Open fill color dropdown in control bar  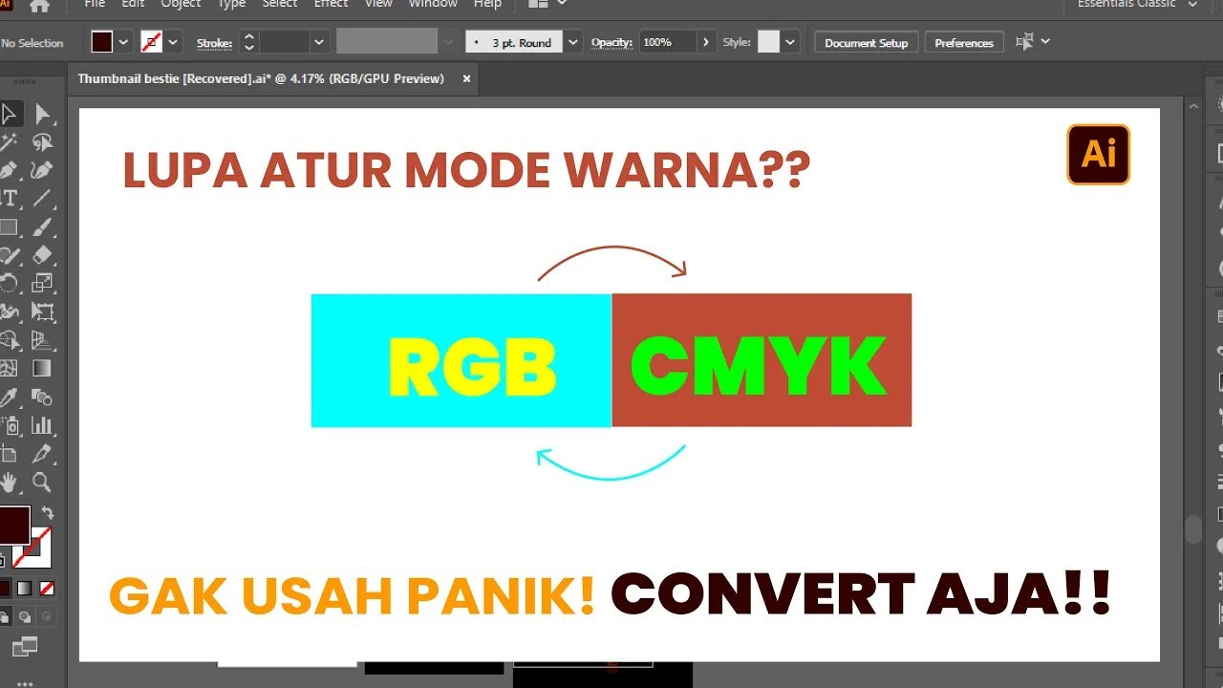tap(124, 42)
